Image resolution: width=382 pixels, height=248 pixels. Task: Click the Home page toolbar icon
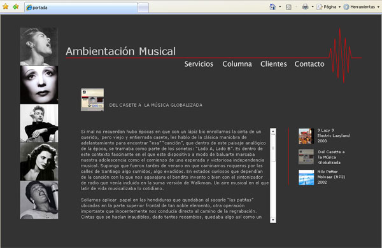click(x=272, y=7)
